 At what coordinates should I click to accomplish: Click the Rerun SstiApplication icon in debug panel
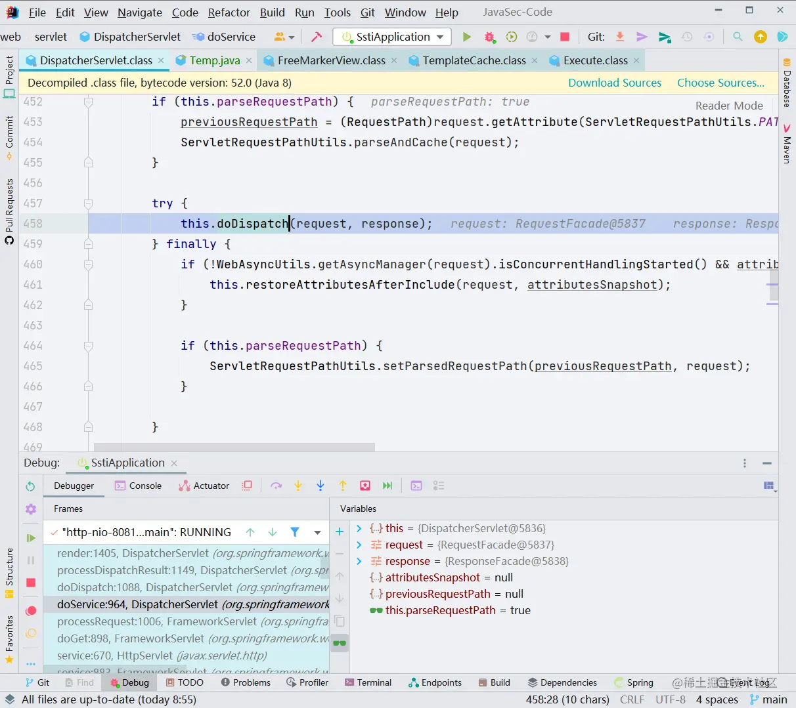pyautogui.click(x=30, y=486)
